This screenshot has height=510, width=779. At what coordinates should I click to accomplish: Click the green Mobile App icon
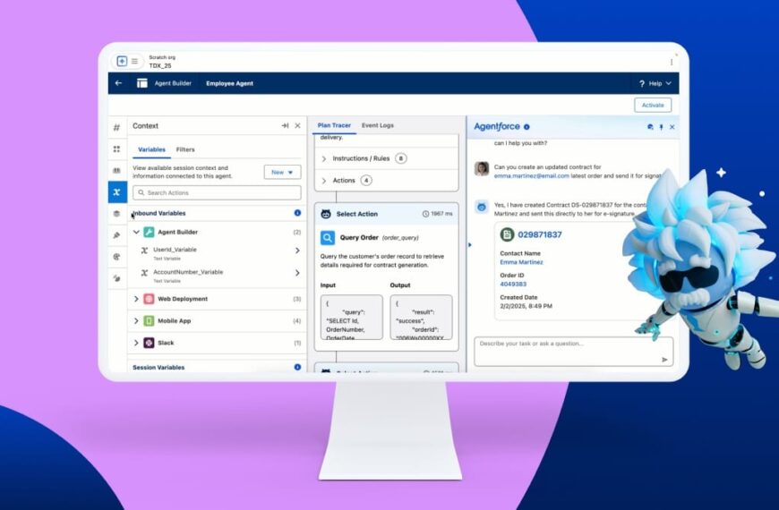[149, 321]
